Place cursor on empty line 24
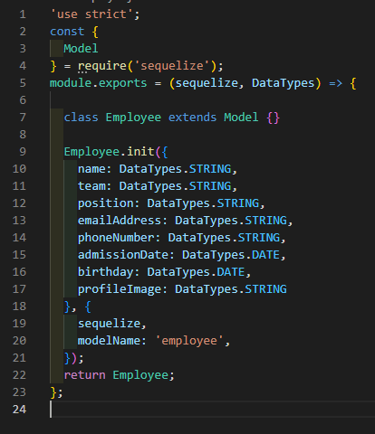 [211, 410]
